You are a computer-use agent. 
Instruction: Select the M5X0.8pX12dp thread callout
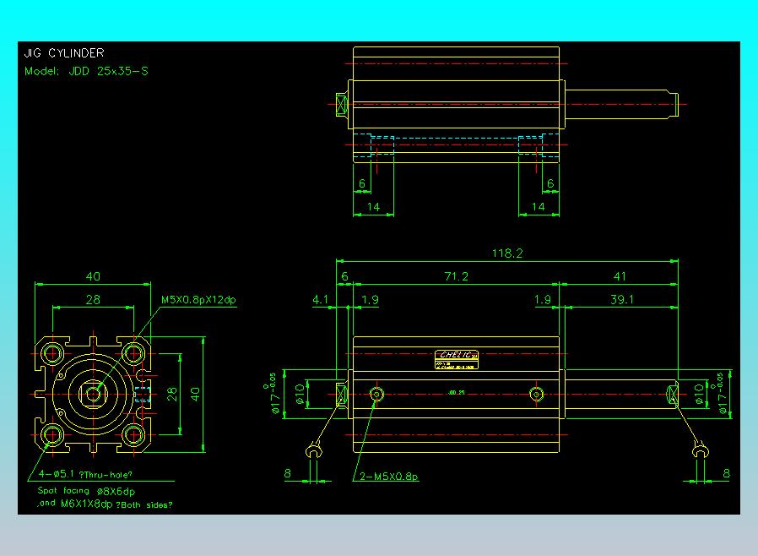coord(198,299)
